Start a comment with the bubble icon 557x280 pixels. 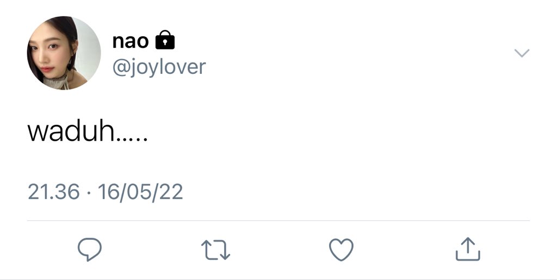click(x=90, y=250)
